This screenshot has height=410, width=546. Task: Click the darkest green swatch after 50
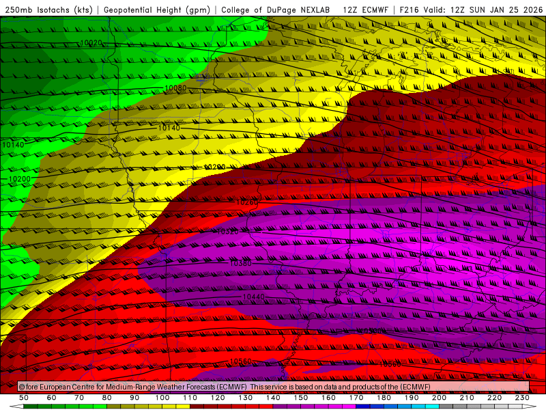[x=31, y=407]
